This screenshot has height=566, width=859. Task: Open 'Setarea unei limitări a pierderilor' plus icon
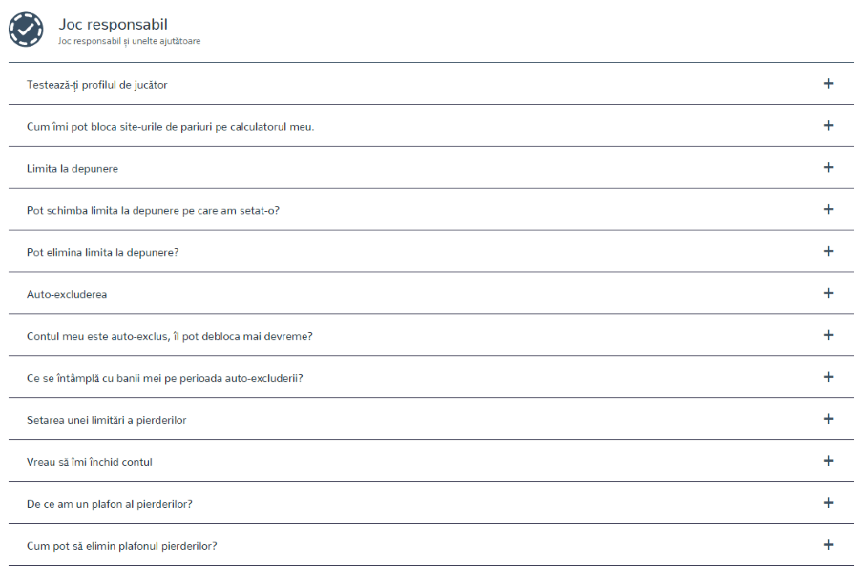click(828, 419)
